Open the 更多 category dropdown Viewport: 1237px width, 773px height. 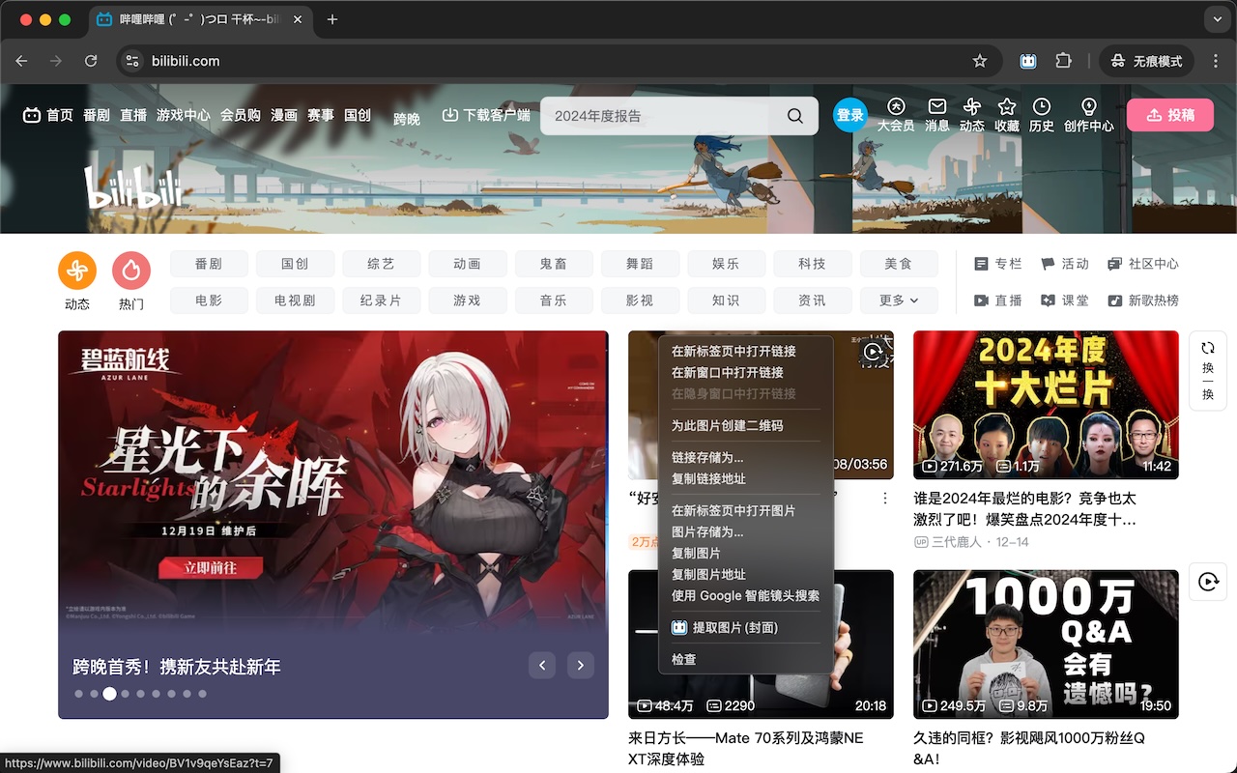click(898, 301)
